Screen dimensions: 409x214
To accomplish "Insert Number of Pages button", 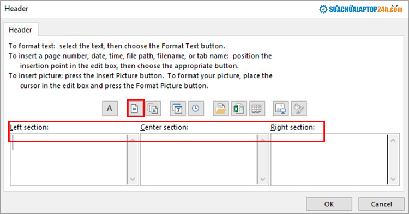I will tap(153, 109).
